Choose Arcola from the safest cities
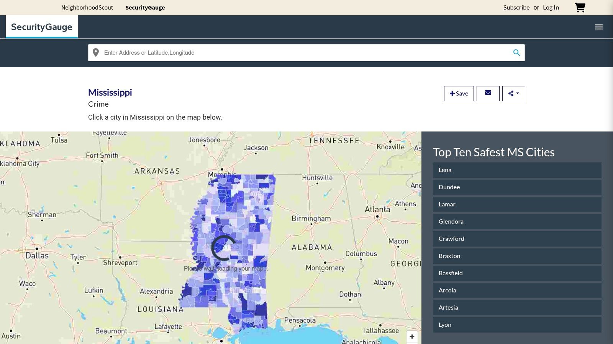Screen dimensions: 613x344 coord(517,290)
